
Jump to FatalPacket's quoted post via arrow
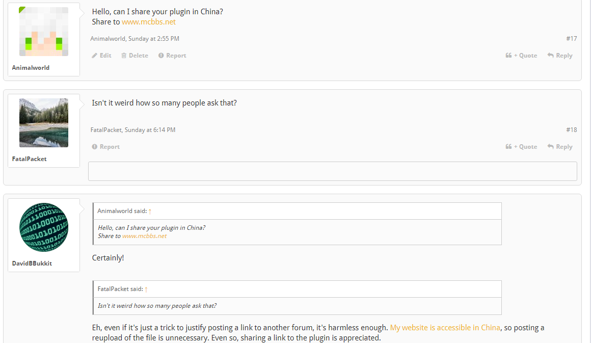(x=146, y=289)
